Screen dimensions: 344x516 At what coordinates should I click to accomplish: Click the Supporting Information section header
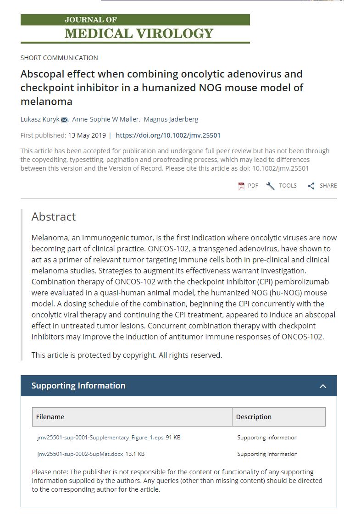point(78,386)
